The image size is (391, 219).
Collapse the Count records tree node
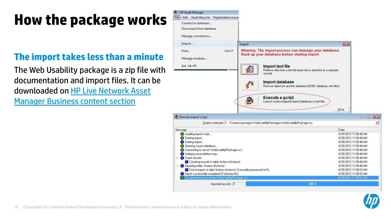177,158
